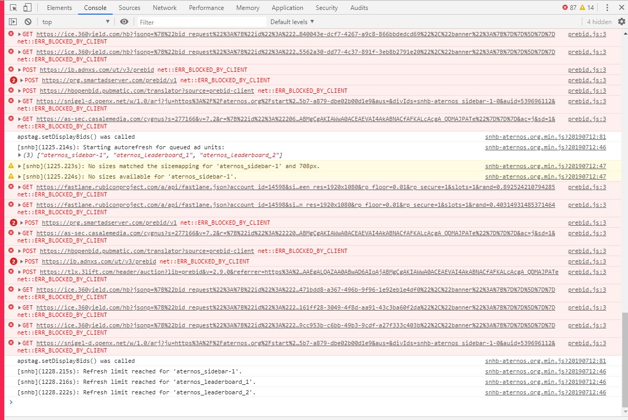
Task: Open the Sources tab
Action: [129, 8]
